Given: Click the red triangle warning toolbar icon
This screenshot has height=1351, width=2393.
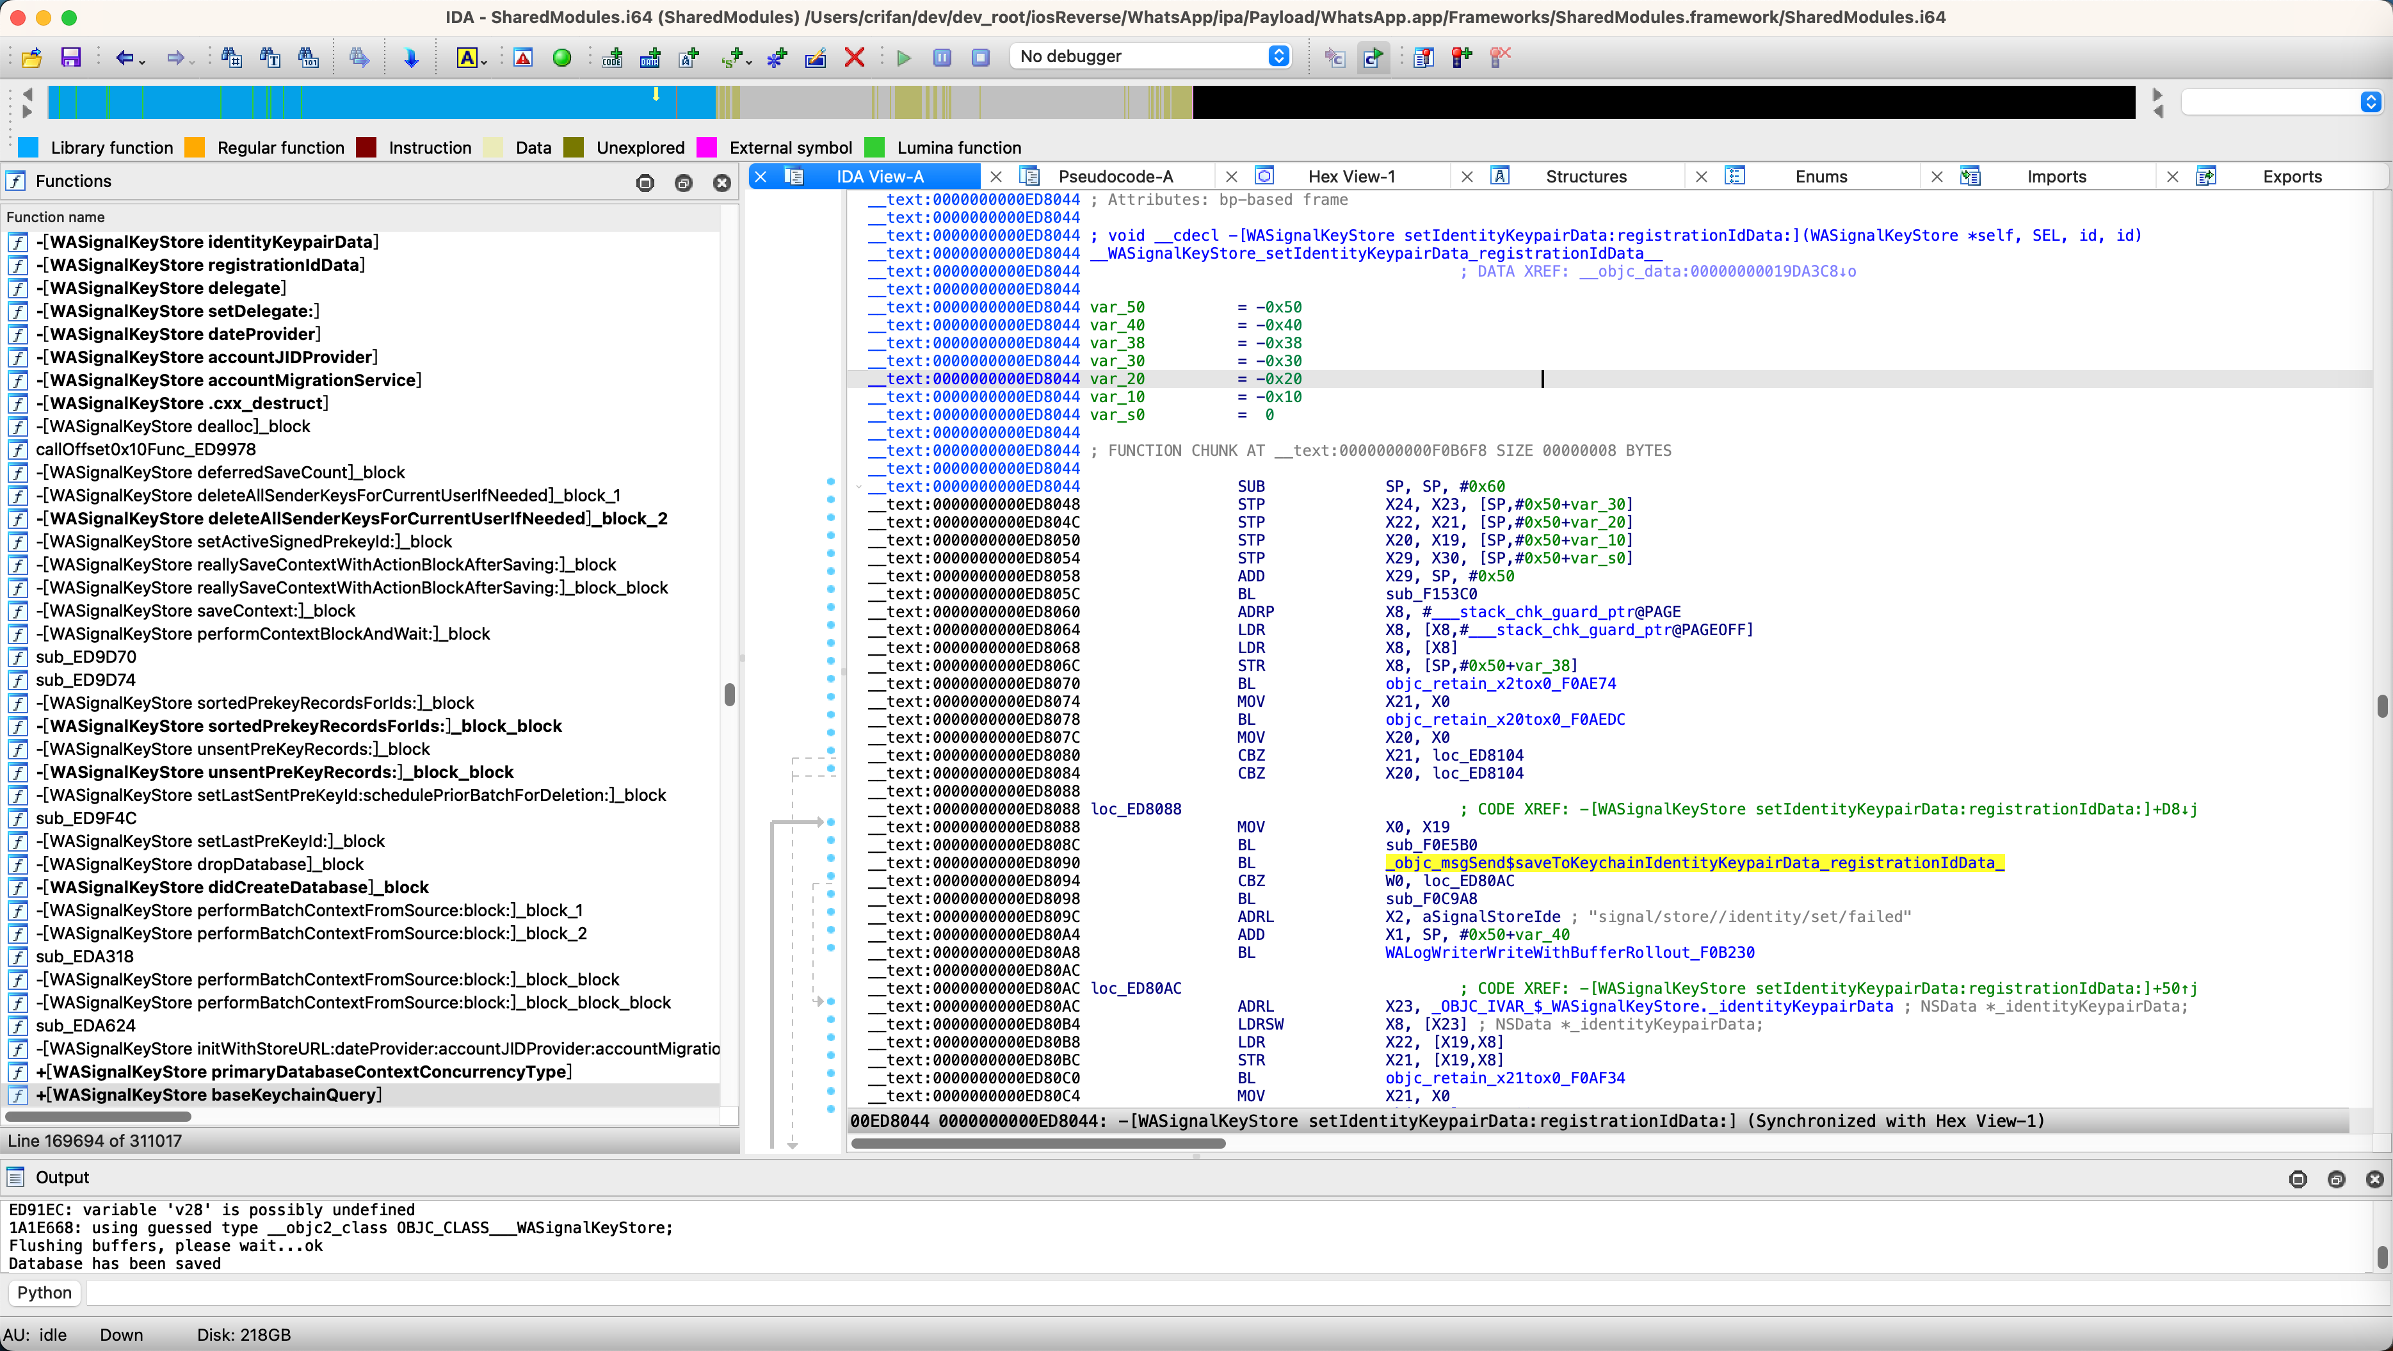Looking at the screenshot, I should (x=523, y=58).
